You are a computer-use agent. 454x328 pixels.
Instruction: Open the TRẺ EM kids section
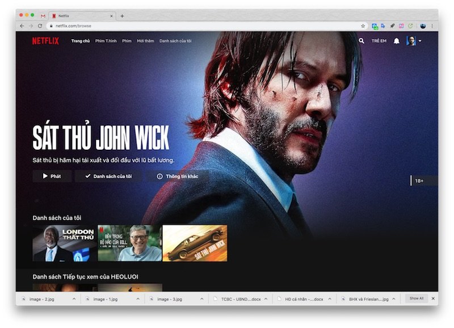click(379, 41)
